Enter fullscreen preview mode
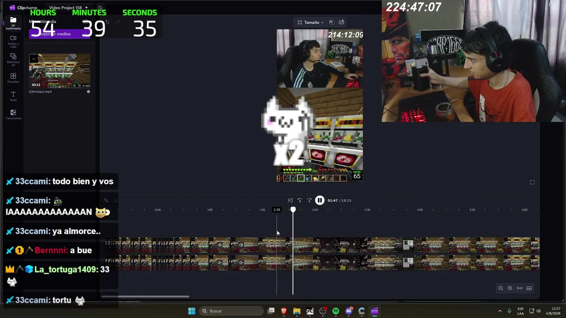Image resolution: width=566 pixels, height=318 pixels. click(x=532, y=182)
